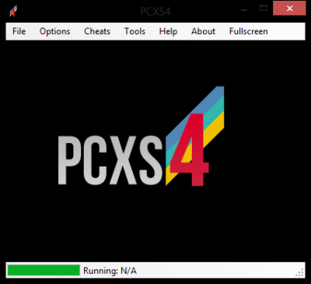Open the Tools menu

point(135,31)
